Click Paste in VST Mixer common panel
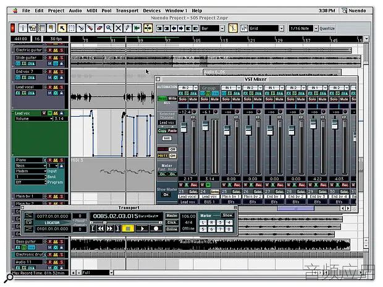383x287 pixels. point(172,131)
